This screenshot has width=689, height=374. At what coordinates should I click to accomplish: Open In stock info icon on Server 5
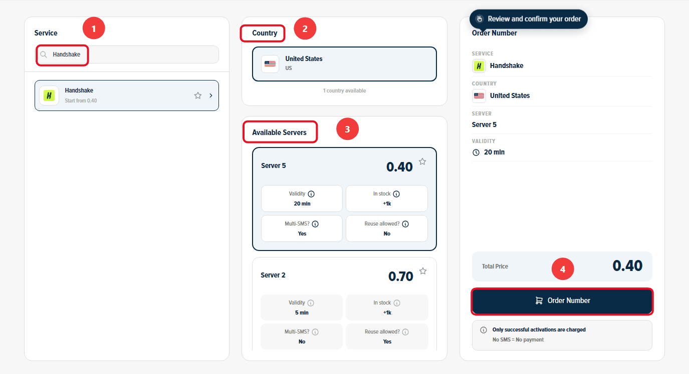(x=396, y=194)
